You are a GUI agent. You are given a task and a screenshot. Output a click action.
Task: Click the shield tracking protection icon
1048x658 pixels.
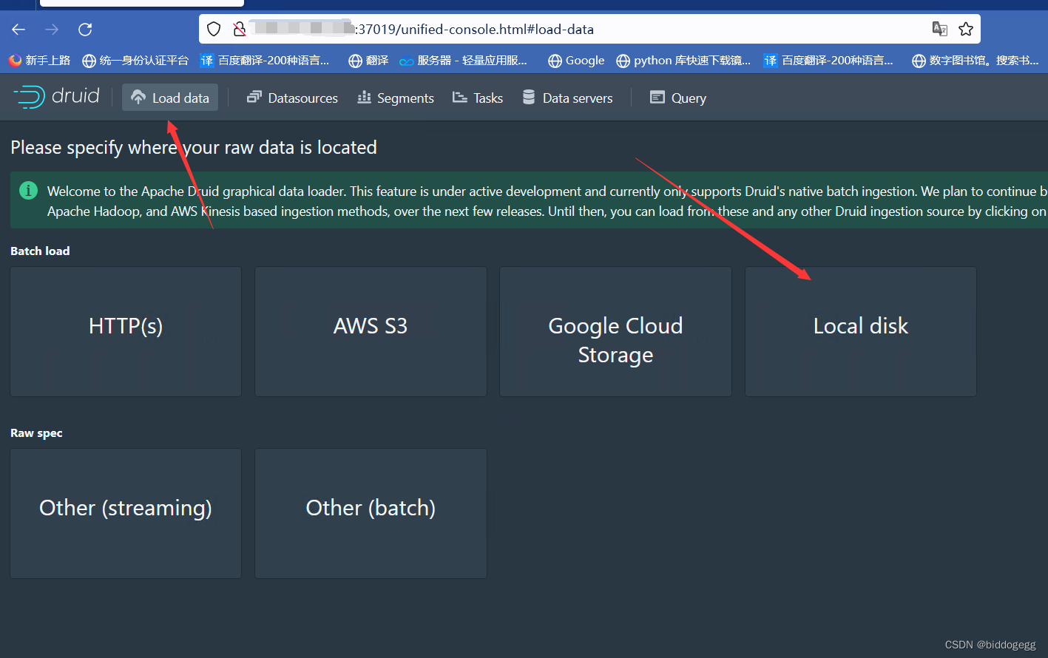214,30
